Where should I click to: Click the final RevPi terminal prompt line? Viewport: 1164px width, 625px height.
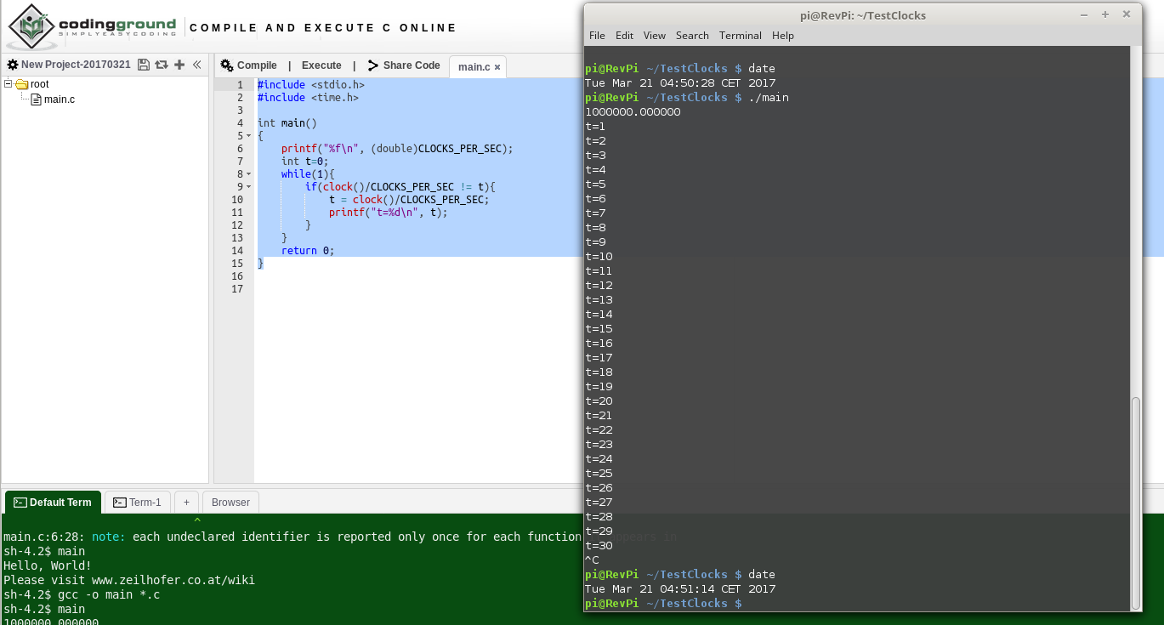click(x=663, y=603)
